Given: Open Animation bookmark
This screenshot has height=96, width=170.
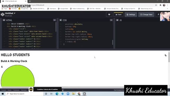Looking at the screenshot, I should [52, 9].
